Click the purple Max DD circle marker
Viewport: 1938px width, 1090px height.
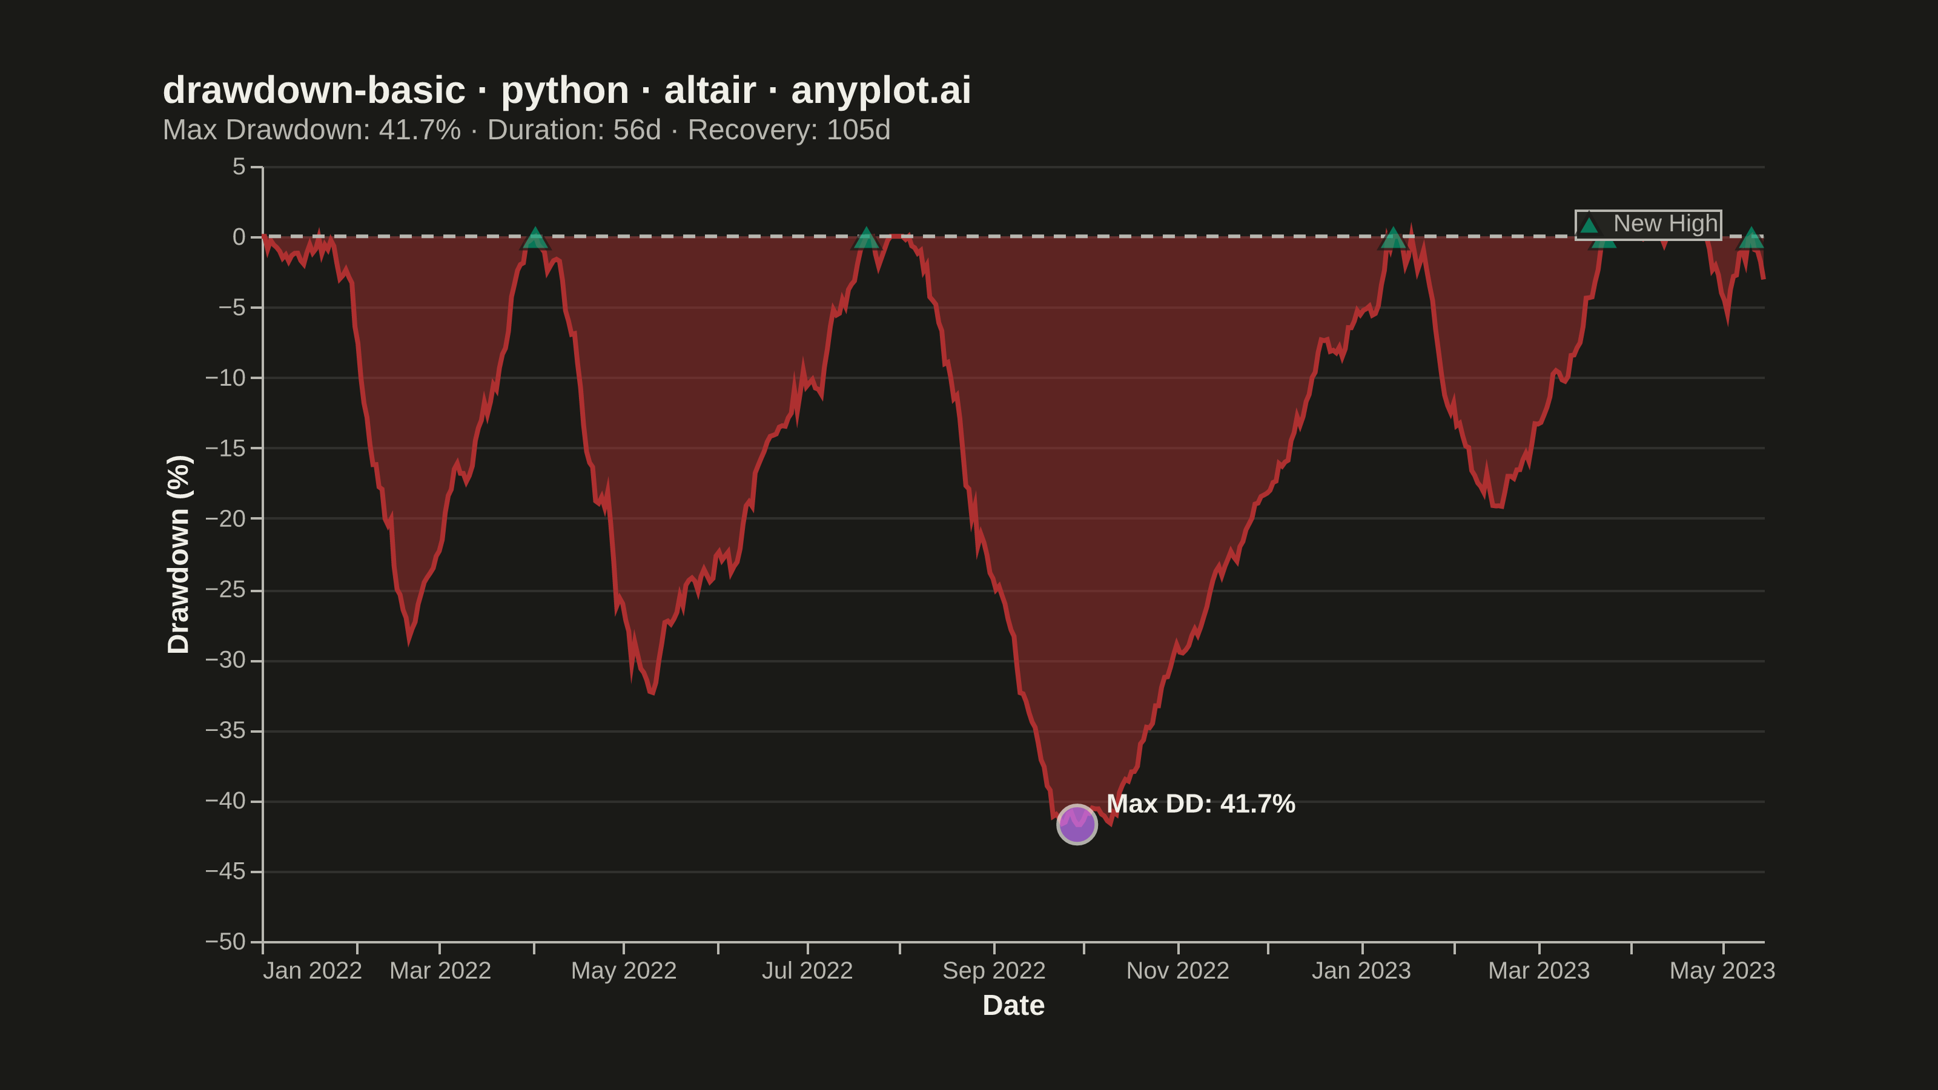1077,824
